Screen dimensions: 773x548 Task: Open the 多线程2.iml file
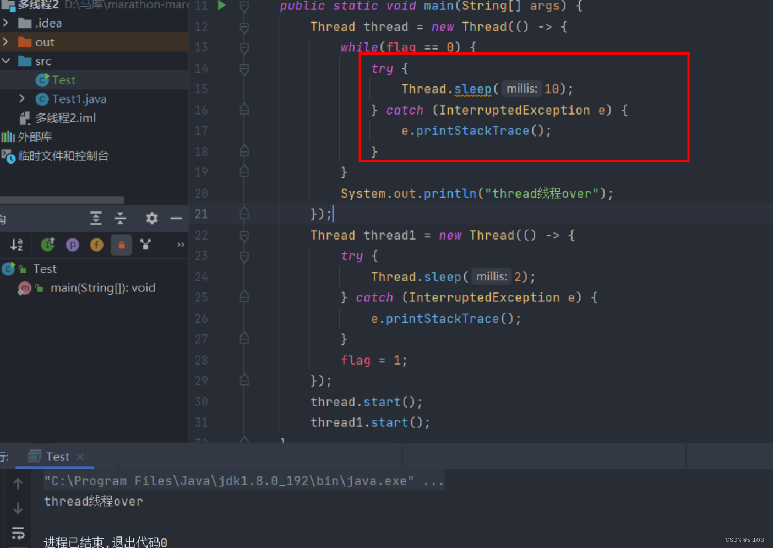(66, 118)
